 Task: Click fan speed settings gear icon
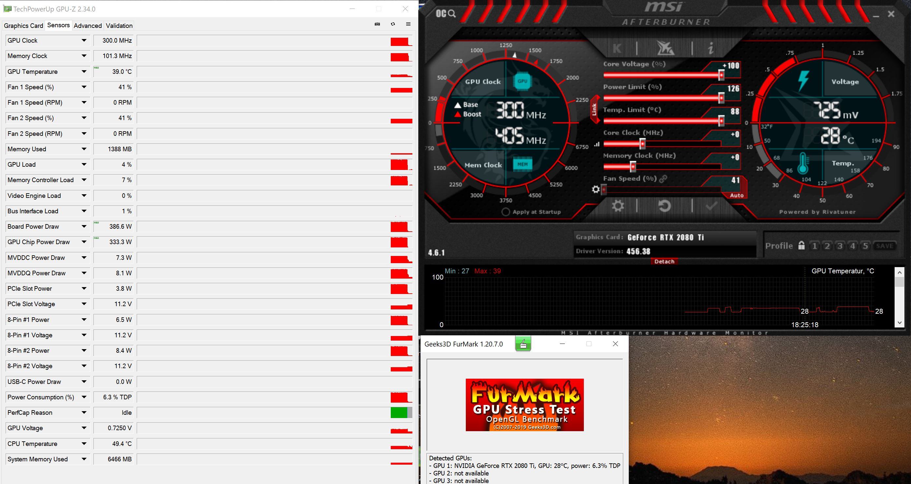tap(596, 189)
